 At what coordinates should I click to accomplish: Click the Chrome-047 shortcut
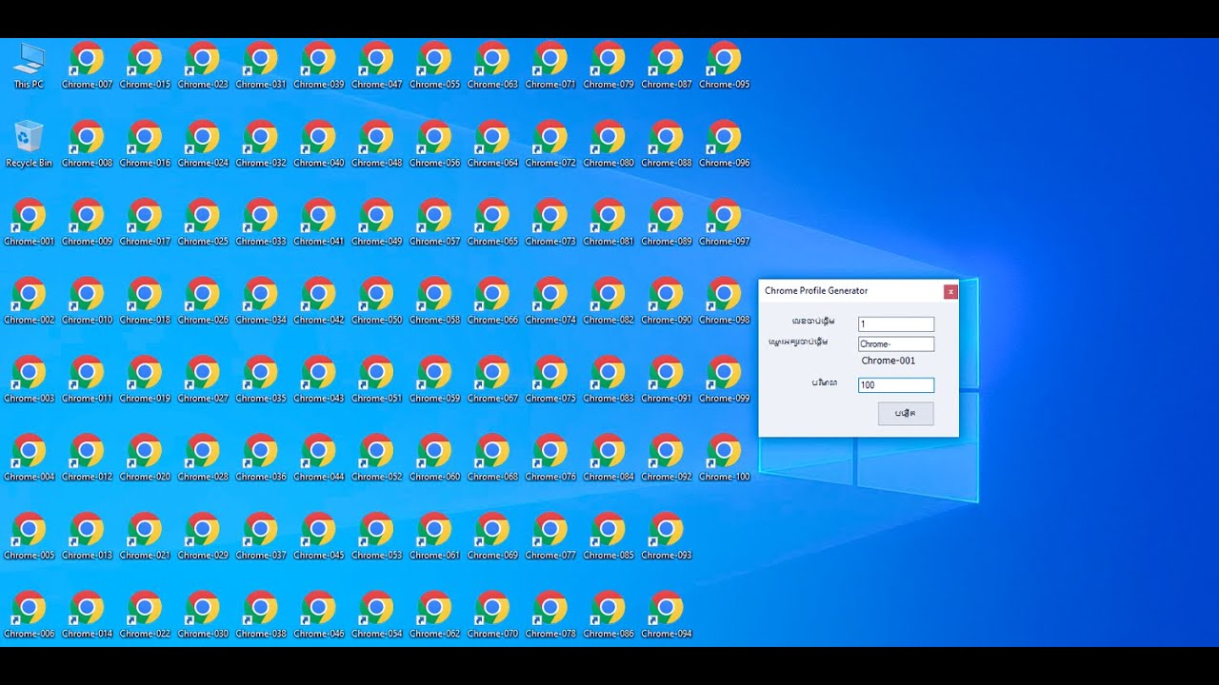377,66
